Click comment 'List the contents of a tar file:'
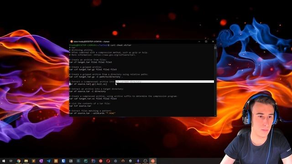Screen dimensions: 292x164 point(91,103)
